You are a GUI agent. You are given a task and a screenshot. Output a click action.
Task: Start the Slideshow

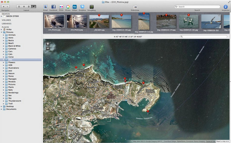[x=135, y=7]
